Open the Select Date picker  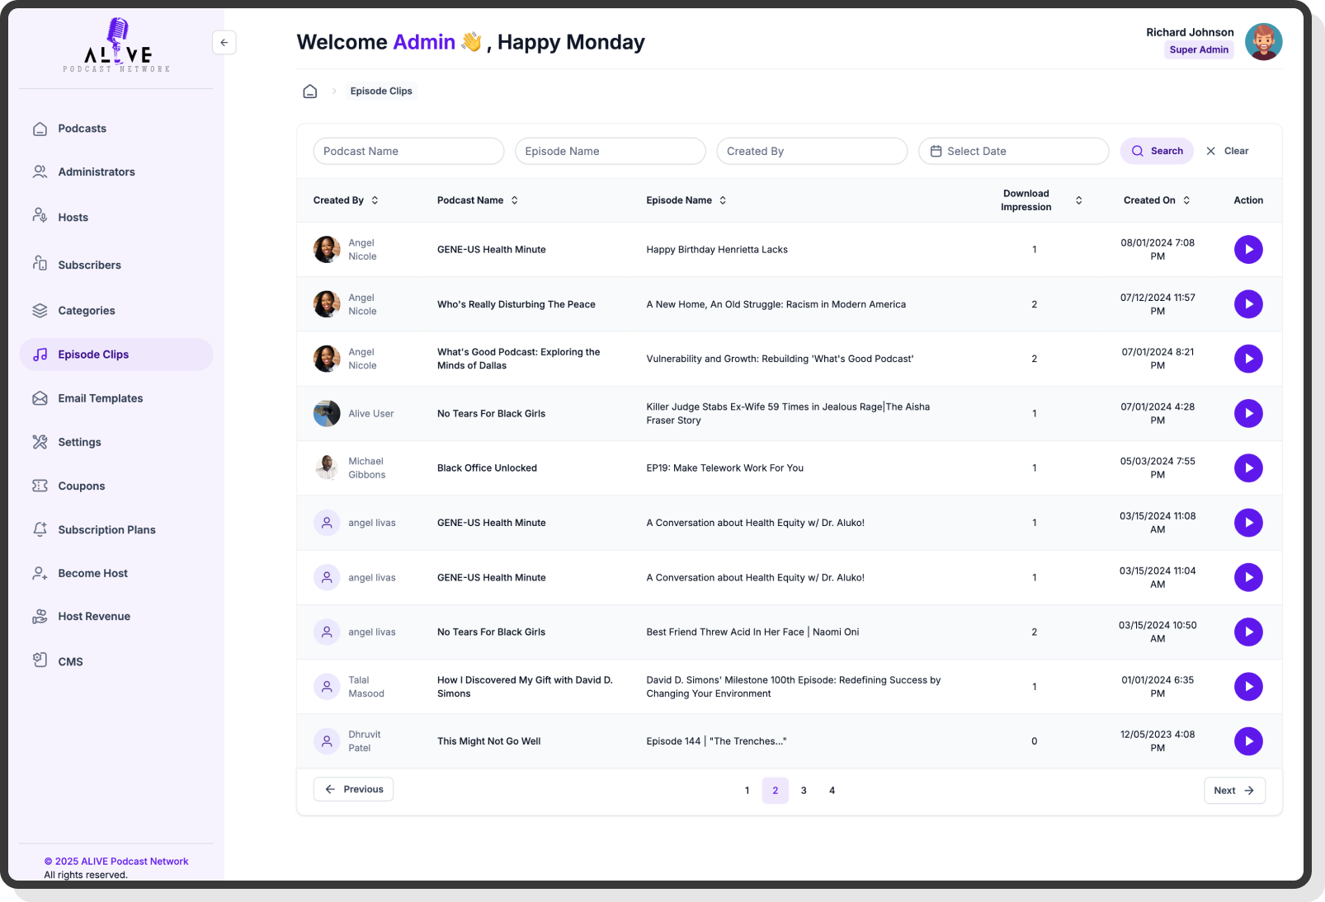click(x=1013, y=152)
